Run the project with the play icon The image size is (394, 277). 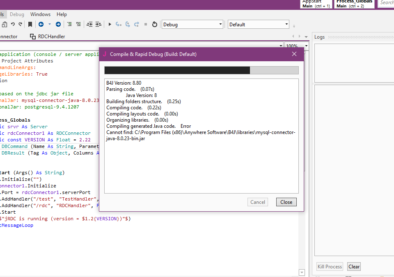(110, 24)
